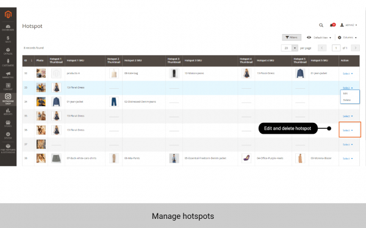Click black jeans thumbnail in row 32
Image resolution: width=366 pixels, height=228 pixels.
coord(174,74)
